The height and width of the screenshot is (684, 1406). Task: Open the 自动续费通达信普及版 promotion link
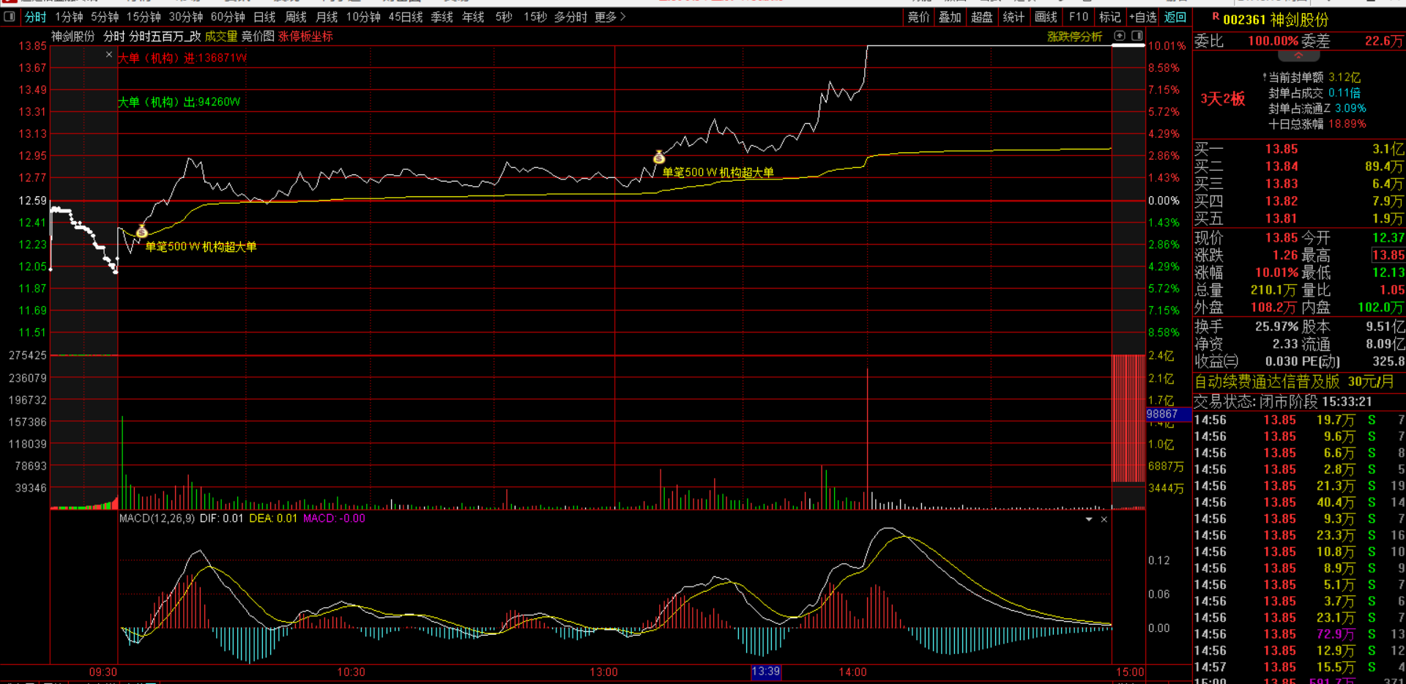[1294, 382]
